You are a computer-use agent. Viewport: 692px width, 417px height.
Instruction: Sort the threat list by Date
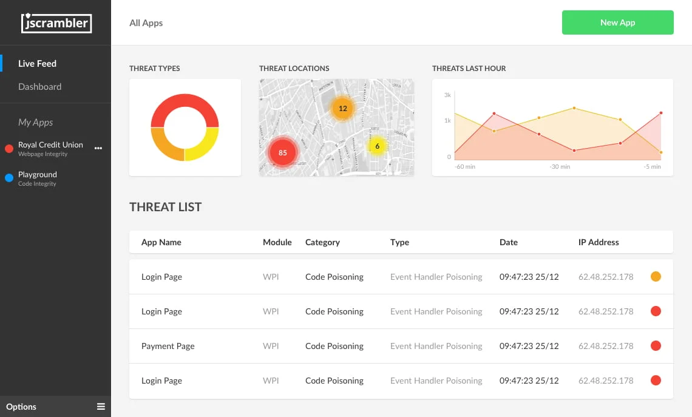pyautogui.click(x=508, y=242)
